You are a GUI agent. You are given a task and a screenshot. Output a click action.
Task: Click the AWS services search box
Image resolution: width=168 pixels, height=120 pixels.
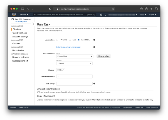click(65, 15)
